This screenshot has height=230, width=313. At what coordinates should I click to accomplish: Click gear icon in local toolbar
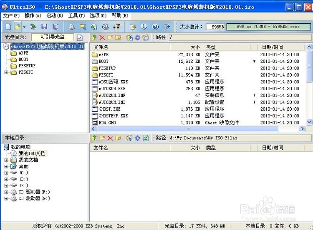point(138,138)
